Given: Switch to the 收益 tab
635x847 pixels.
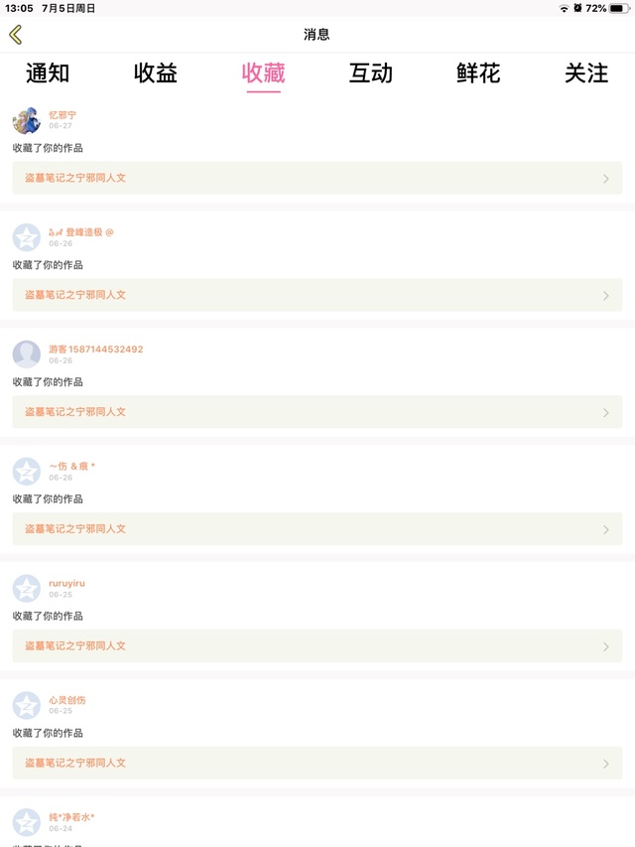Looking at the screenshot, I should click(x=156, y=72).
